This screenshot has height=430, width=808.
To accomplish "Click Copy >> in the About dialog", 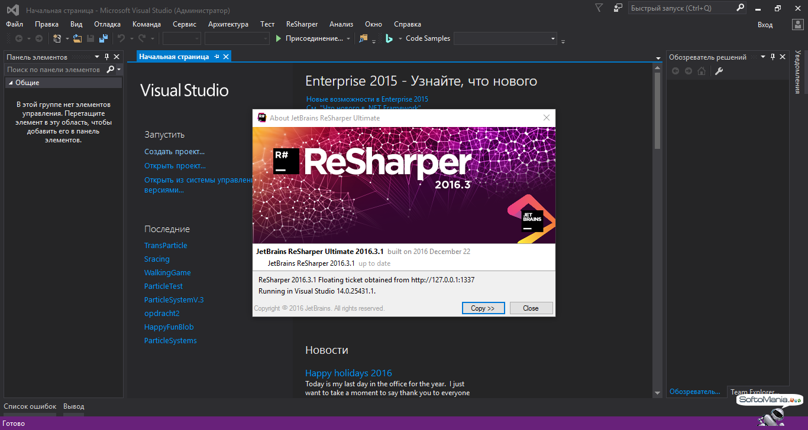I will click(483, 308).
